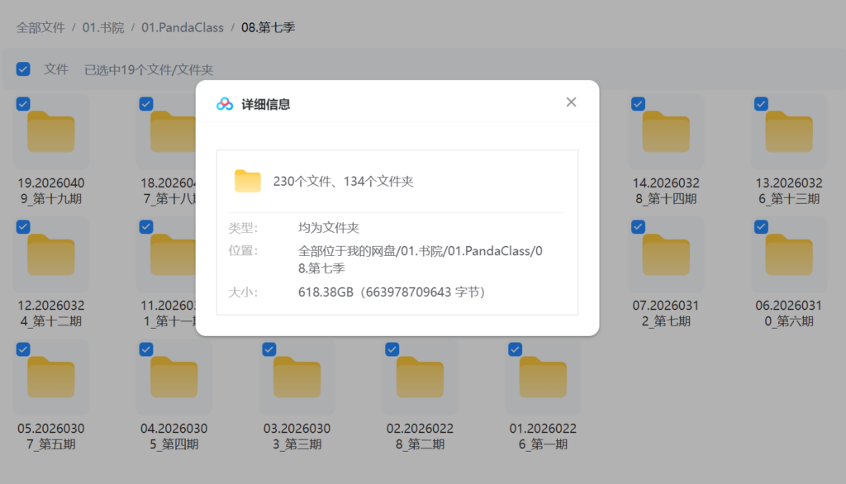Open the folder 06.20260310_第六期
846x484 pixels.
787,254
